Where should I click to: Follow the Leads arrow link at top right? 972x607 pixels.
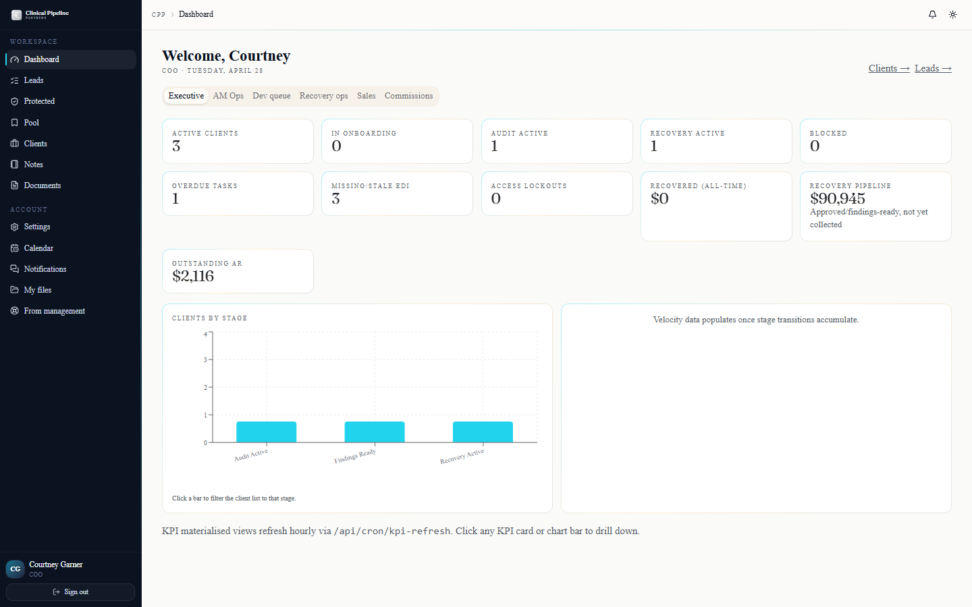[933, 68]
